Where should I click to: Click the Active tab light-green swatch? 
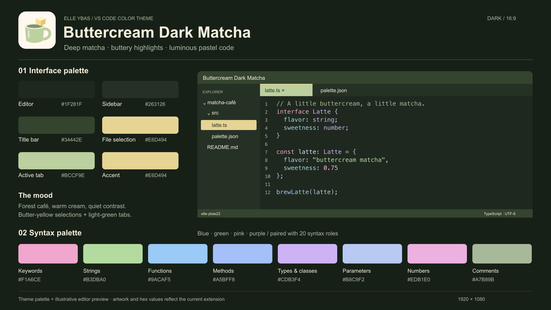tap(57, 161)
